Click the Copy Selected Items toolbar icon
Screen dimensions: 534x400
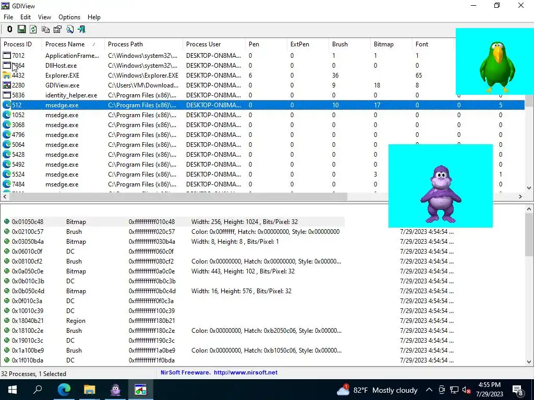[x=45, y=29]
